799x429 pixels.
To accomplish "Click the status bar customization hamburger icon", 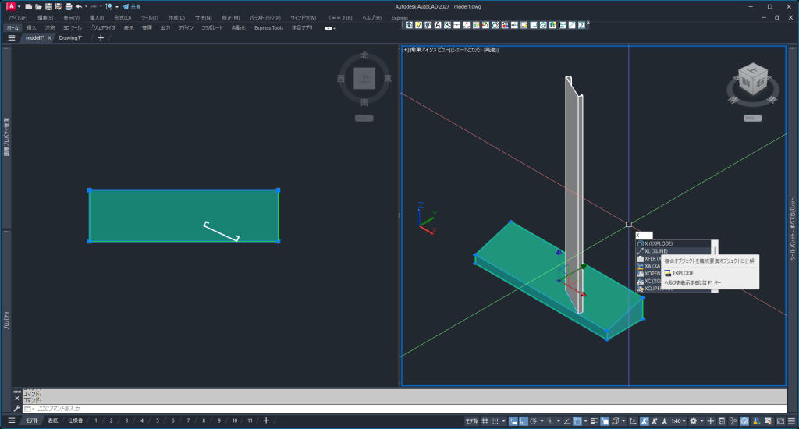I will click(790, 421).
